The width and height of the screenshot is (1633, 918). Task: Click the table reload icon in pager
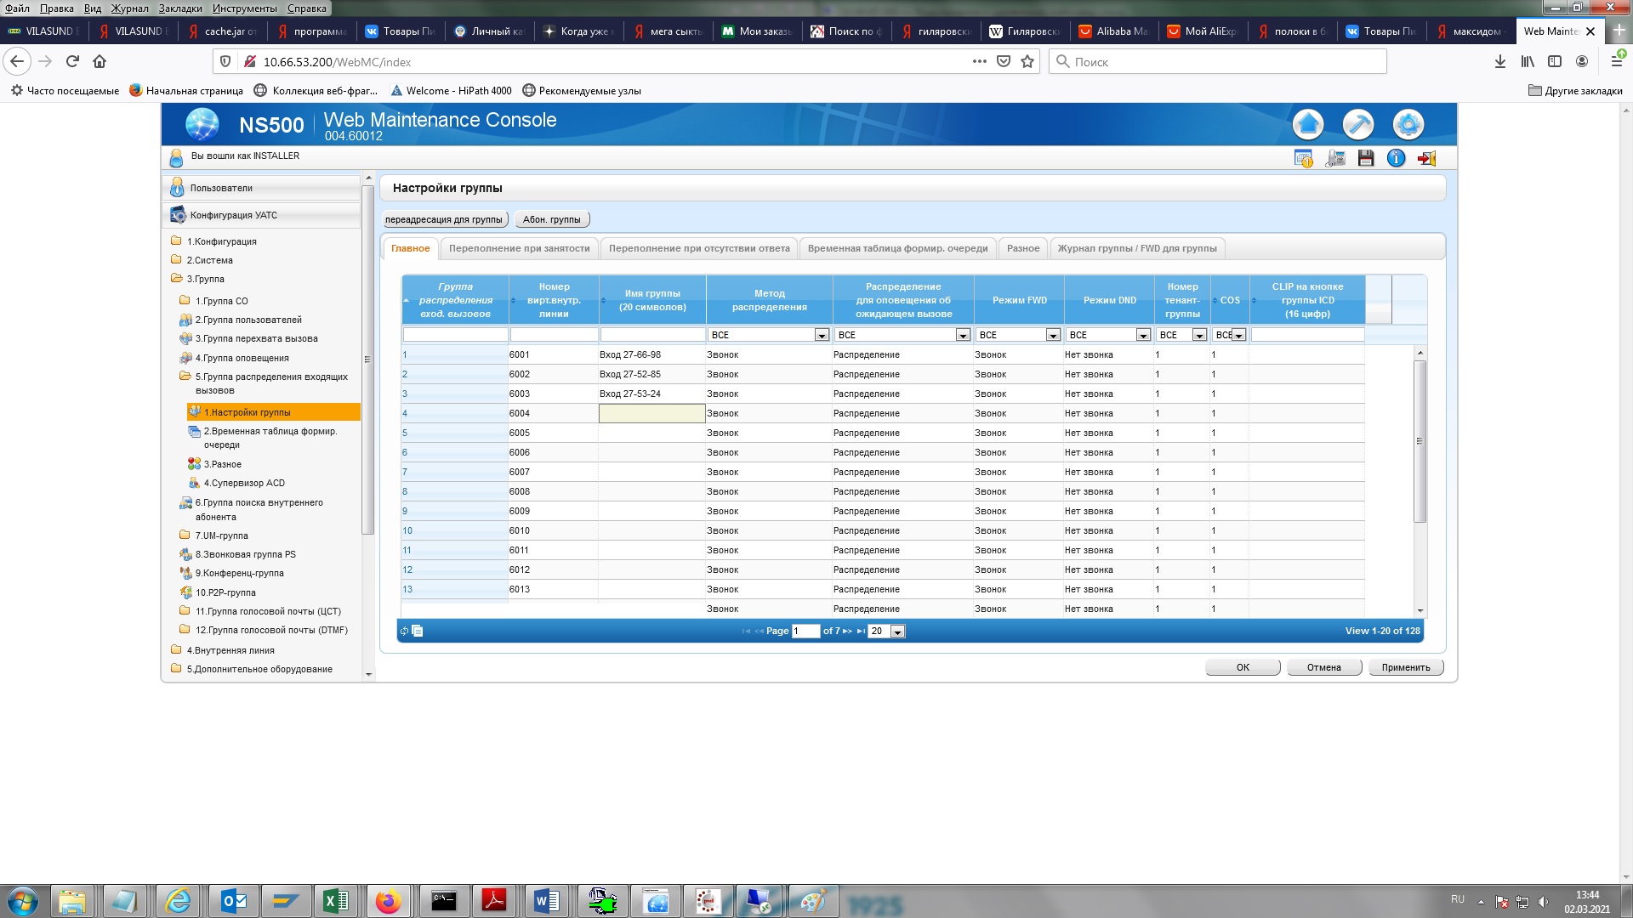click(404, 631)
